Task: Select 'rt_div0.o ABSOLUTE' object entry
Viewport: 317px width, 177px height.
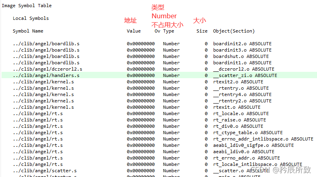Action: [238, 126]
